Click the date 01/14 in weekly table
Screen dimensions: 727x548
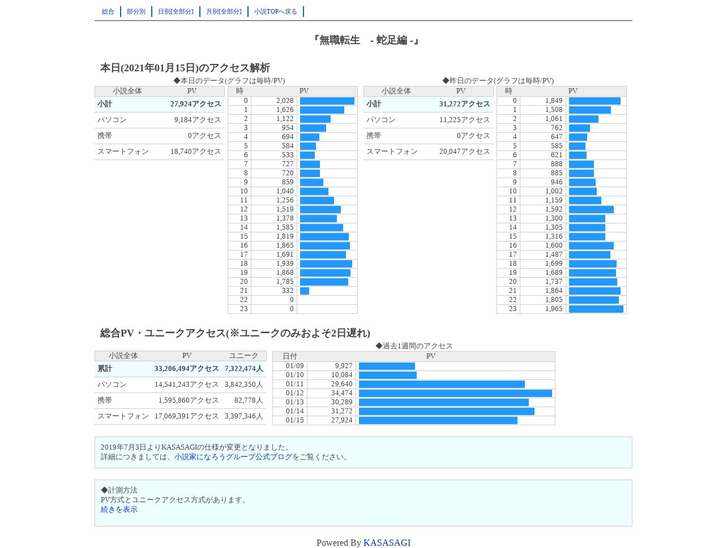pyautogui.click(x=294, y=411)
